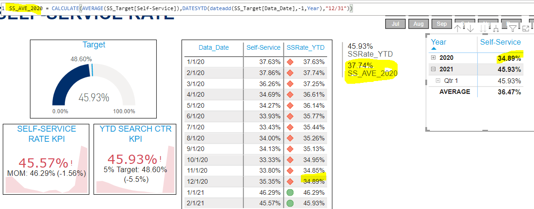This screenshot has height=209, width=534.
Task: Click the gauge 45.93% value
Action: [94, 98]
